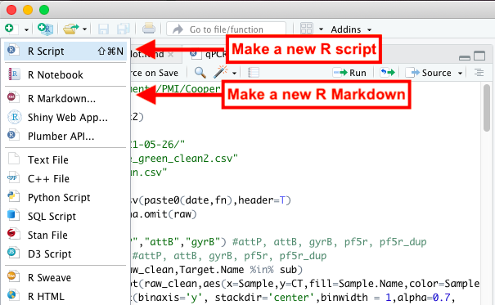Viewport: 495px width, 305px height.
Task: Open an existing file folder icon
Action: [x=70, y=29]
